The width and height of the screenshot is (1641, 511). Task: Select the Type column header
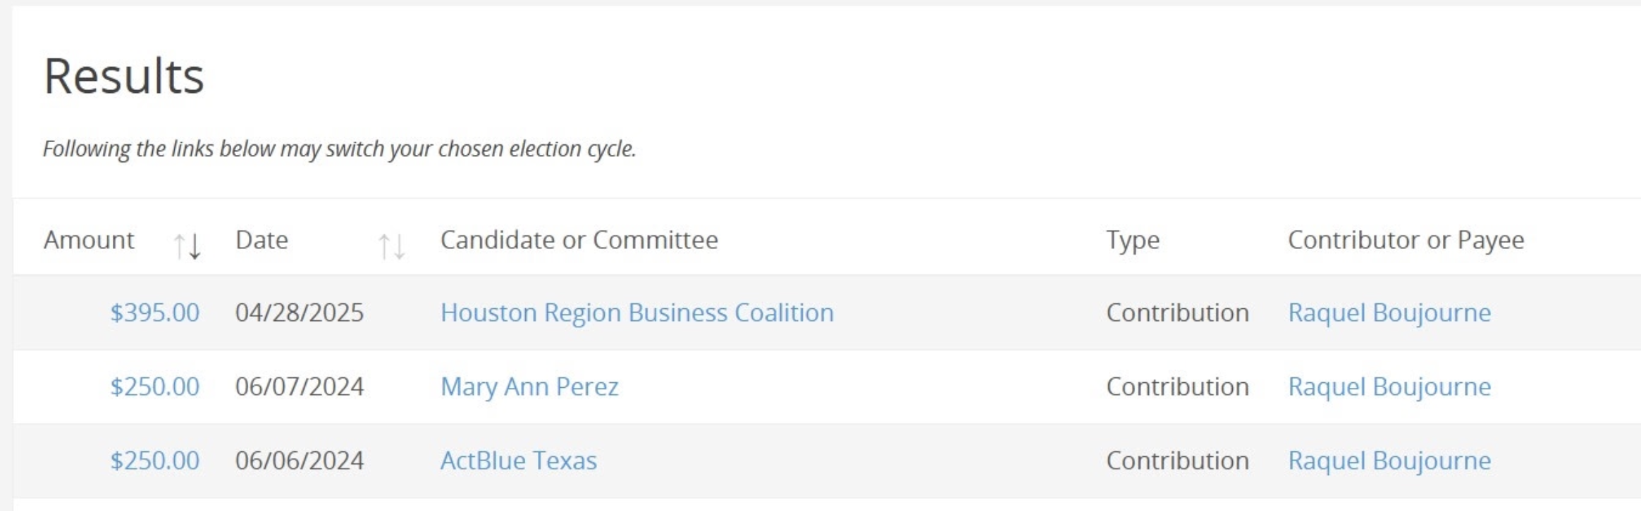[x=1132, y=241]
